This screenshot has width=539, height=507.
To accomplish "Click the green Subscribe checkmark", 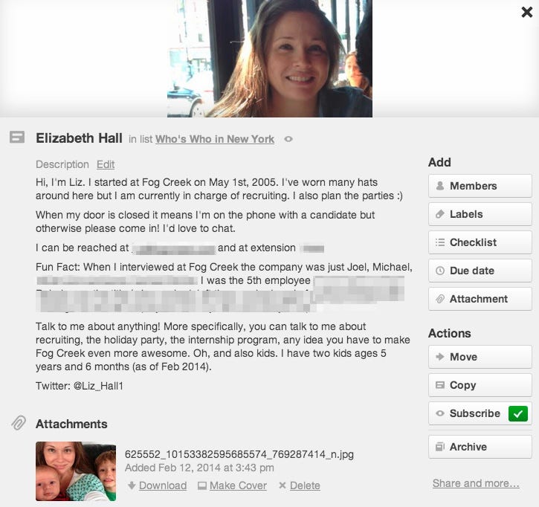I will coord(518,413).
